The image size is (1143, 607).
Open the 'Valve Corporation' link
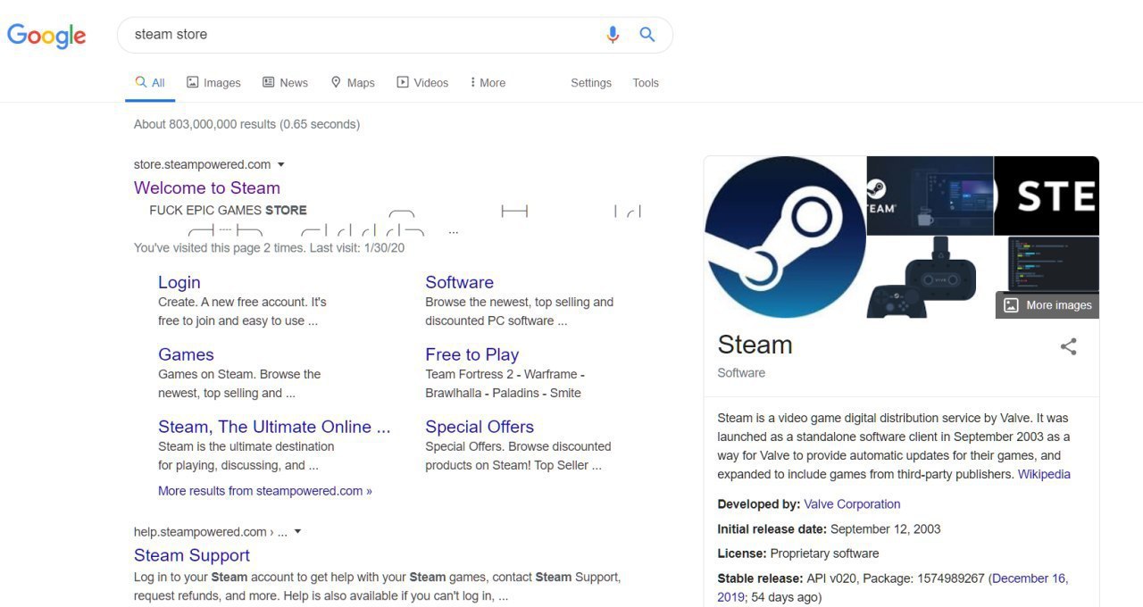pos(852,503)
